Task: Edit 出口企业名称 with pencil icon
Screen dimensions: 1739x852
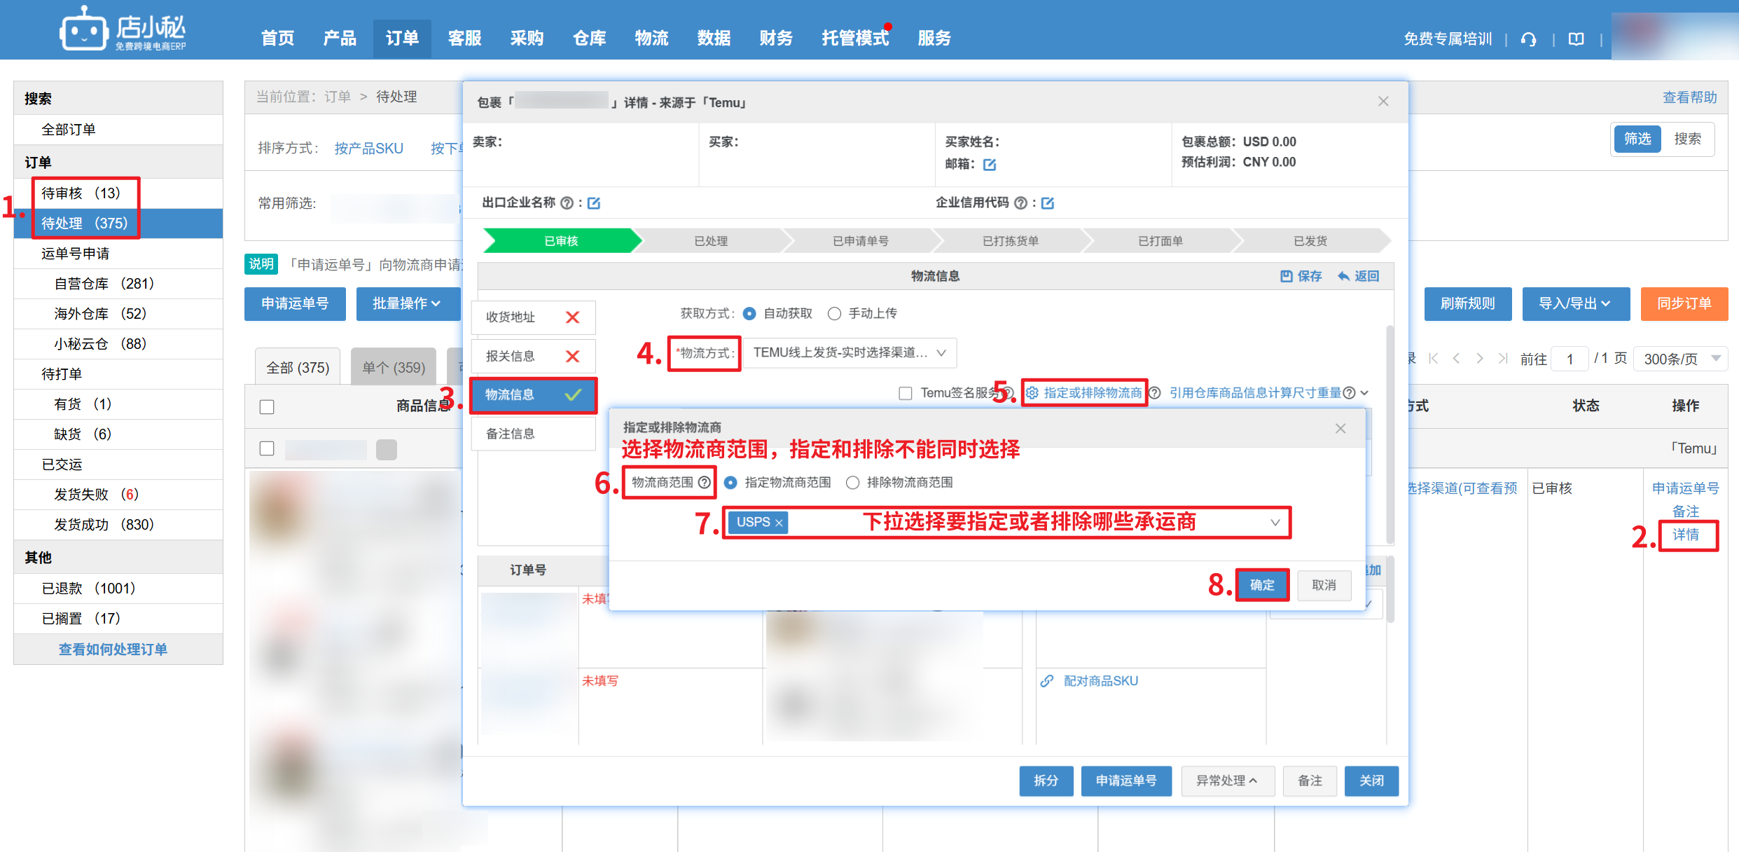Action: click(594, 203)
